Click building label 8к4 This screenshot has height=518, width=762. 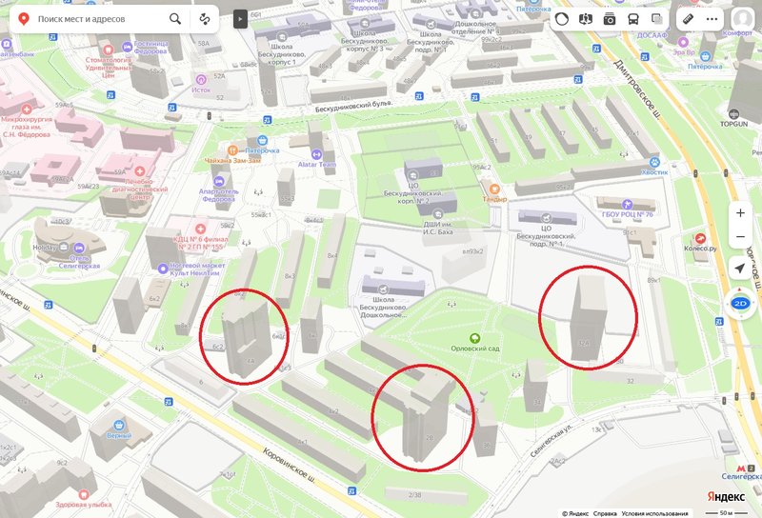click(332, 255)
